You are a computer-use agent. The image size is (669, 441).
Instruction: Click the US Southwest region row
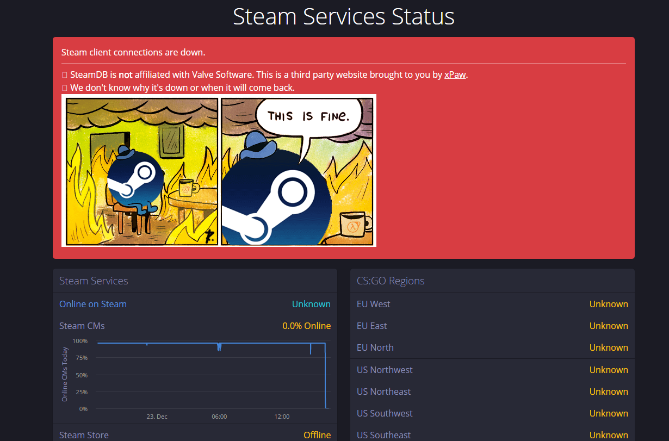pos(492,413)
